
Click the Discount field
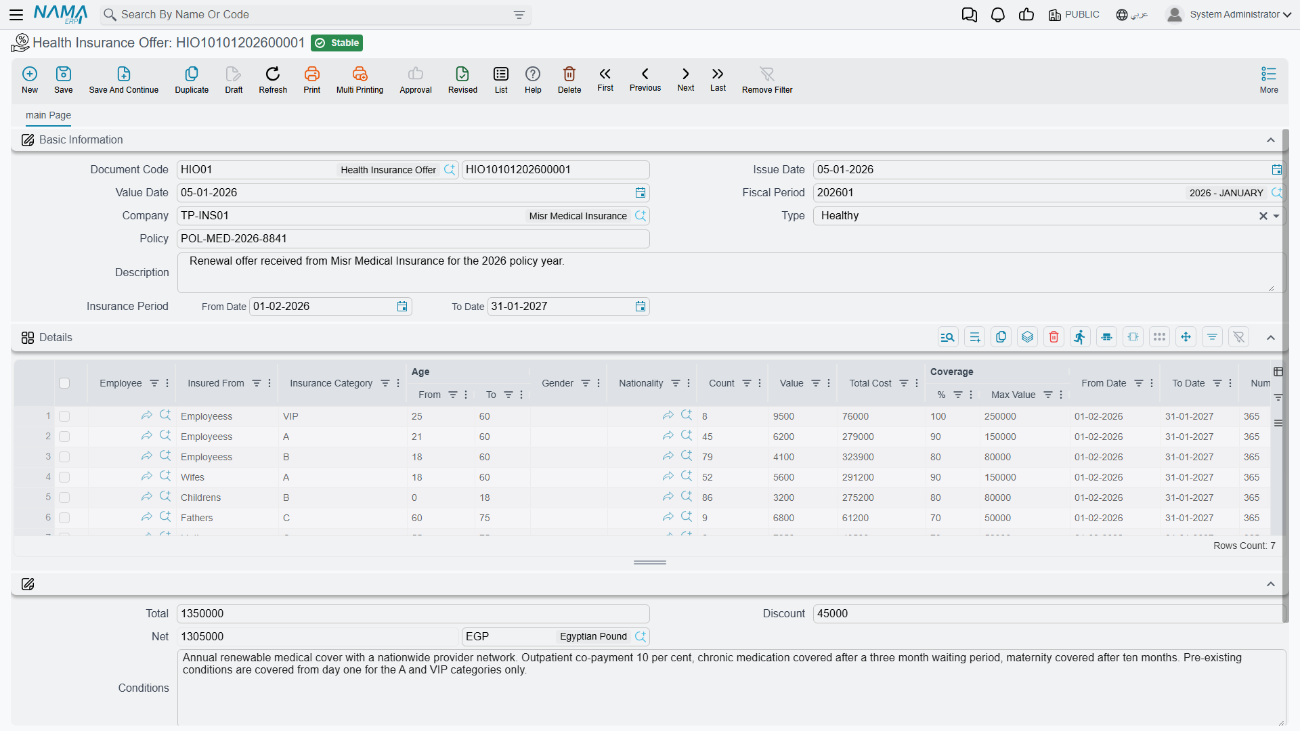1048,614
